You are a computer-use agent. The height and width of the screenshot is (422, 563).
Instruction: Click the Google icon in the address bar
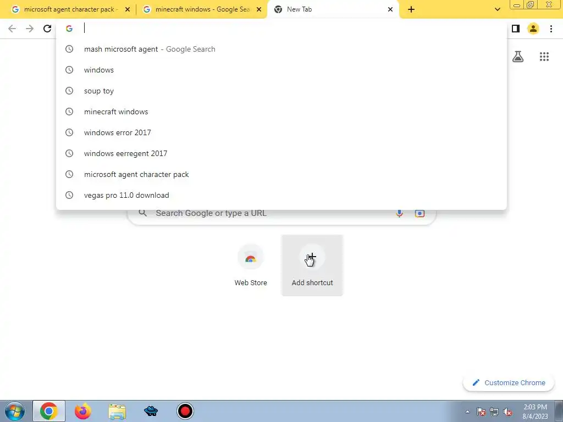pyautogui.click(x=69, y=29)
